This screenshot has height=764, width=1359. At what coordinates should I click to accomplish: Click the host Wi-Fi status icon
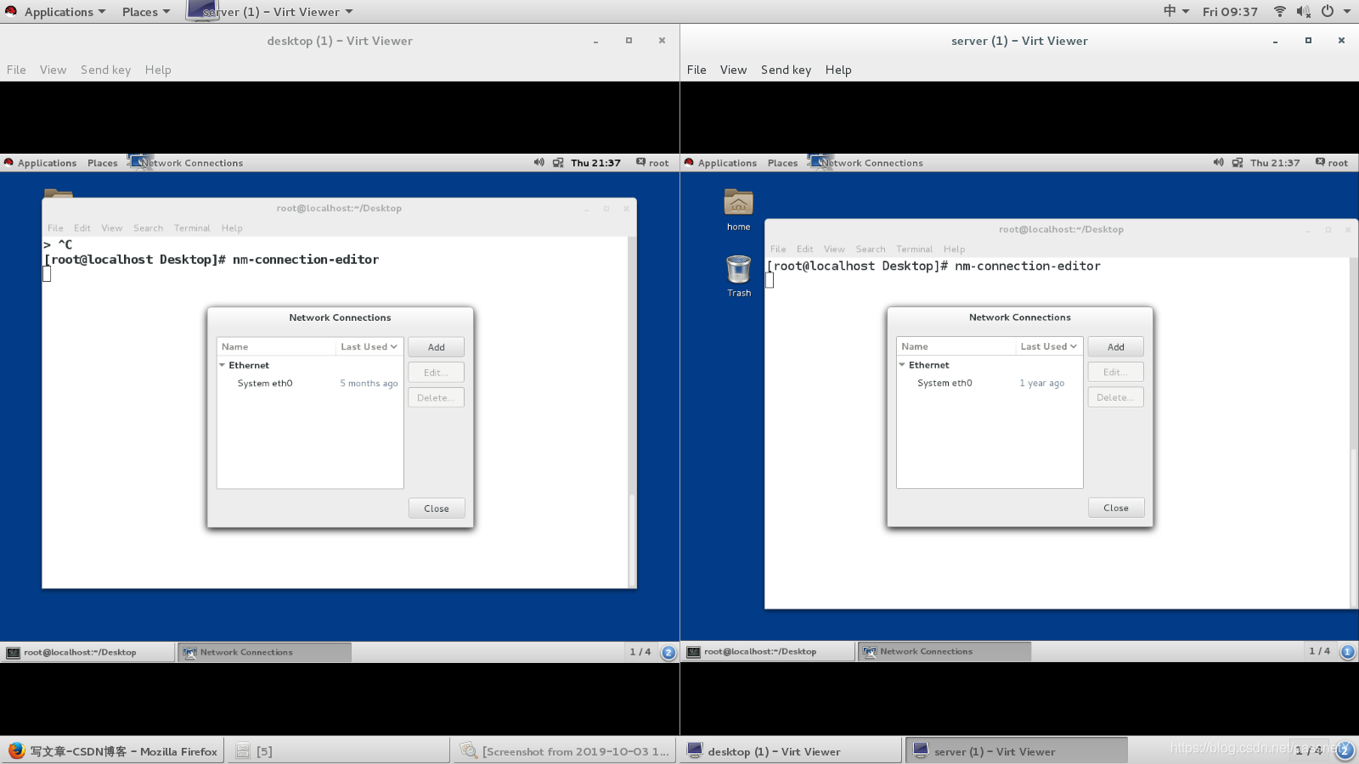pyautogui.click(x=1280, y=12)
